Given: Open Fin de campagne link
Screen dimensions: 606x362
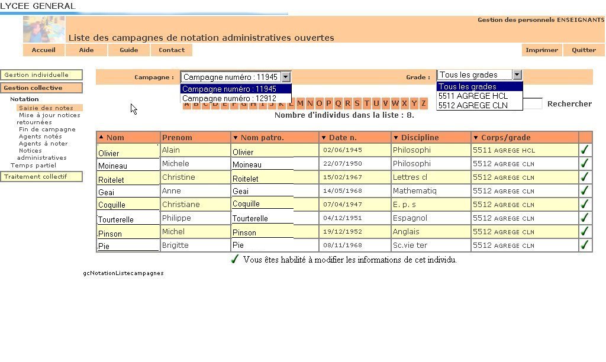Looking at the screenshot, I should 47,130.
